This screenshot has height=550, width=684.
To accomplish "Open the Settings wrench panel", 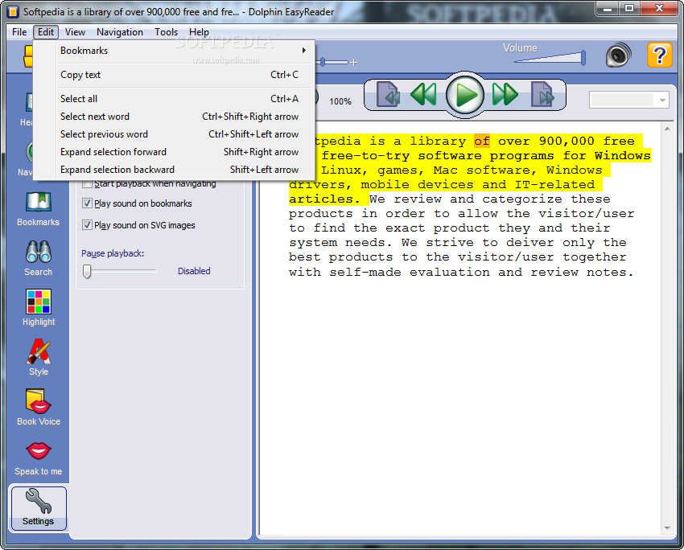I will 39,508.
